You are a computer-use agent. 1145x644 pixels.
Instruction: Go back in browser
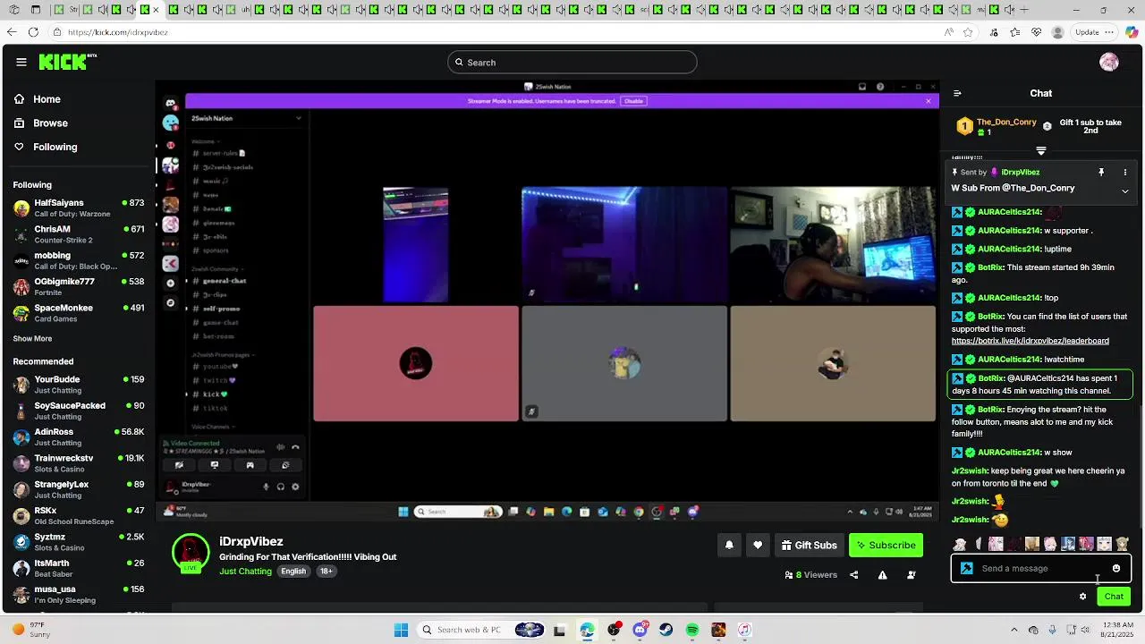(x=11, y=32)
